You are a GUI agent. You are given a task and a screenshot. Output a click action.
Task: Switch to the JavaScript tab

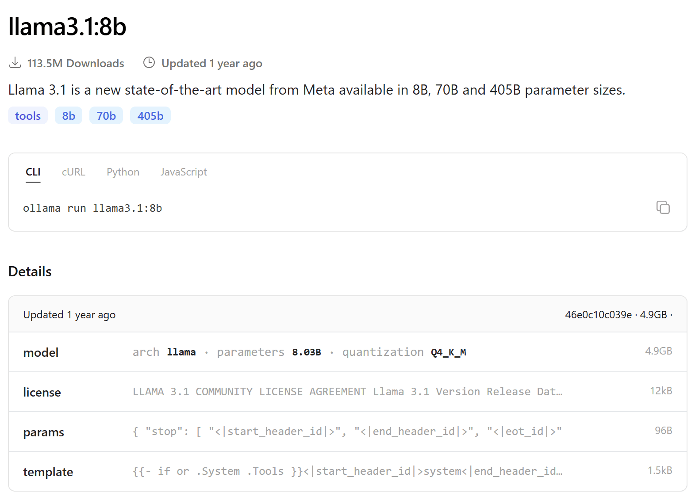pyautogui.click(x=184, y=172)
